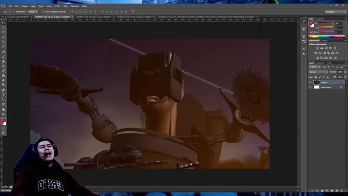
Task: Add Levels adjustment icon
Action: tap(321, 48)
